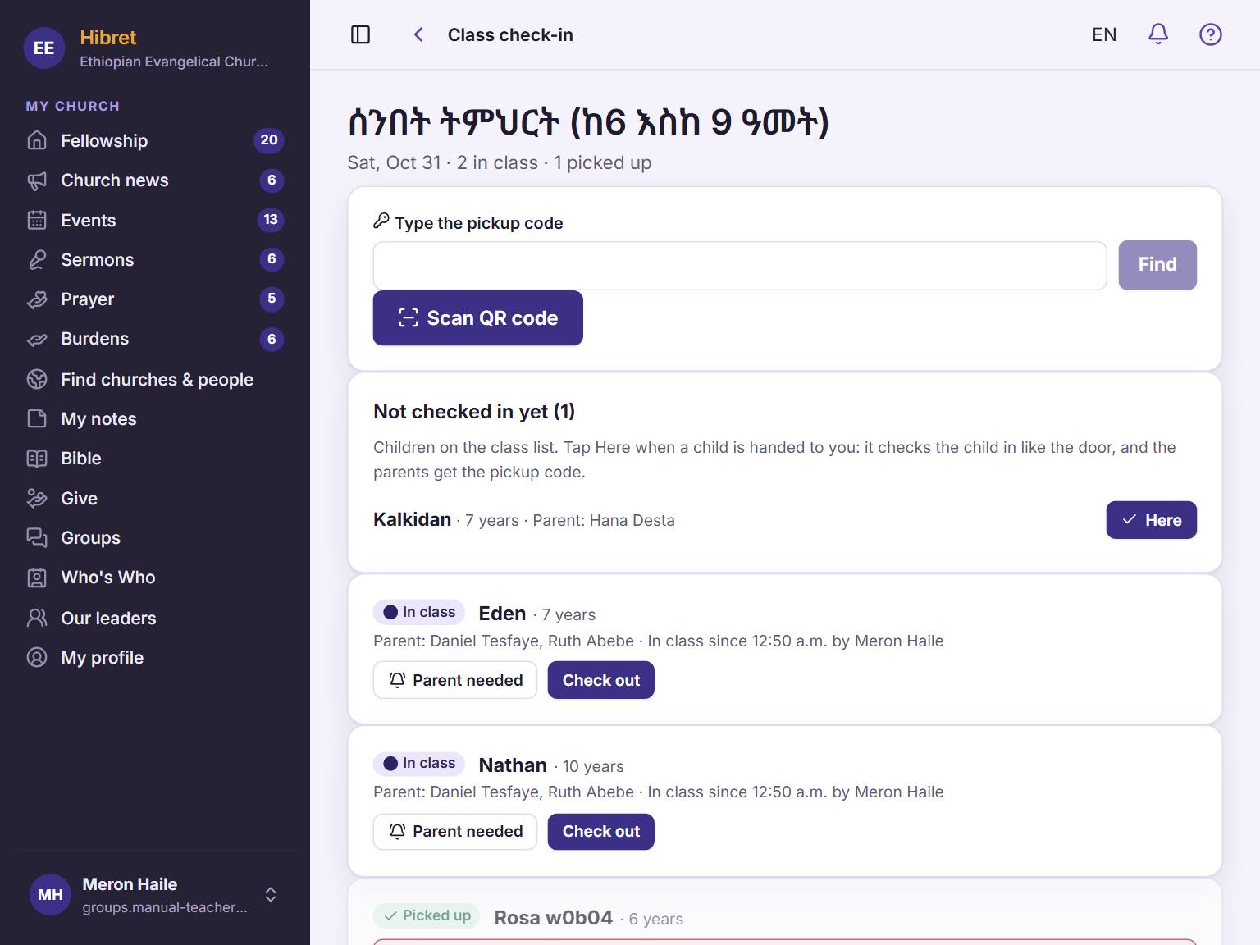Click the Find churches & people globe icon

tap(37, 379)
